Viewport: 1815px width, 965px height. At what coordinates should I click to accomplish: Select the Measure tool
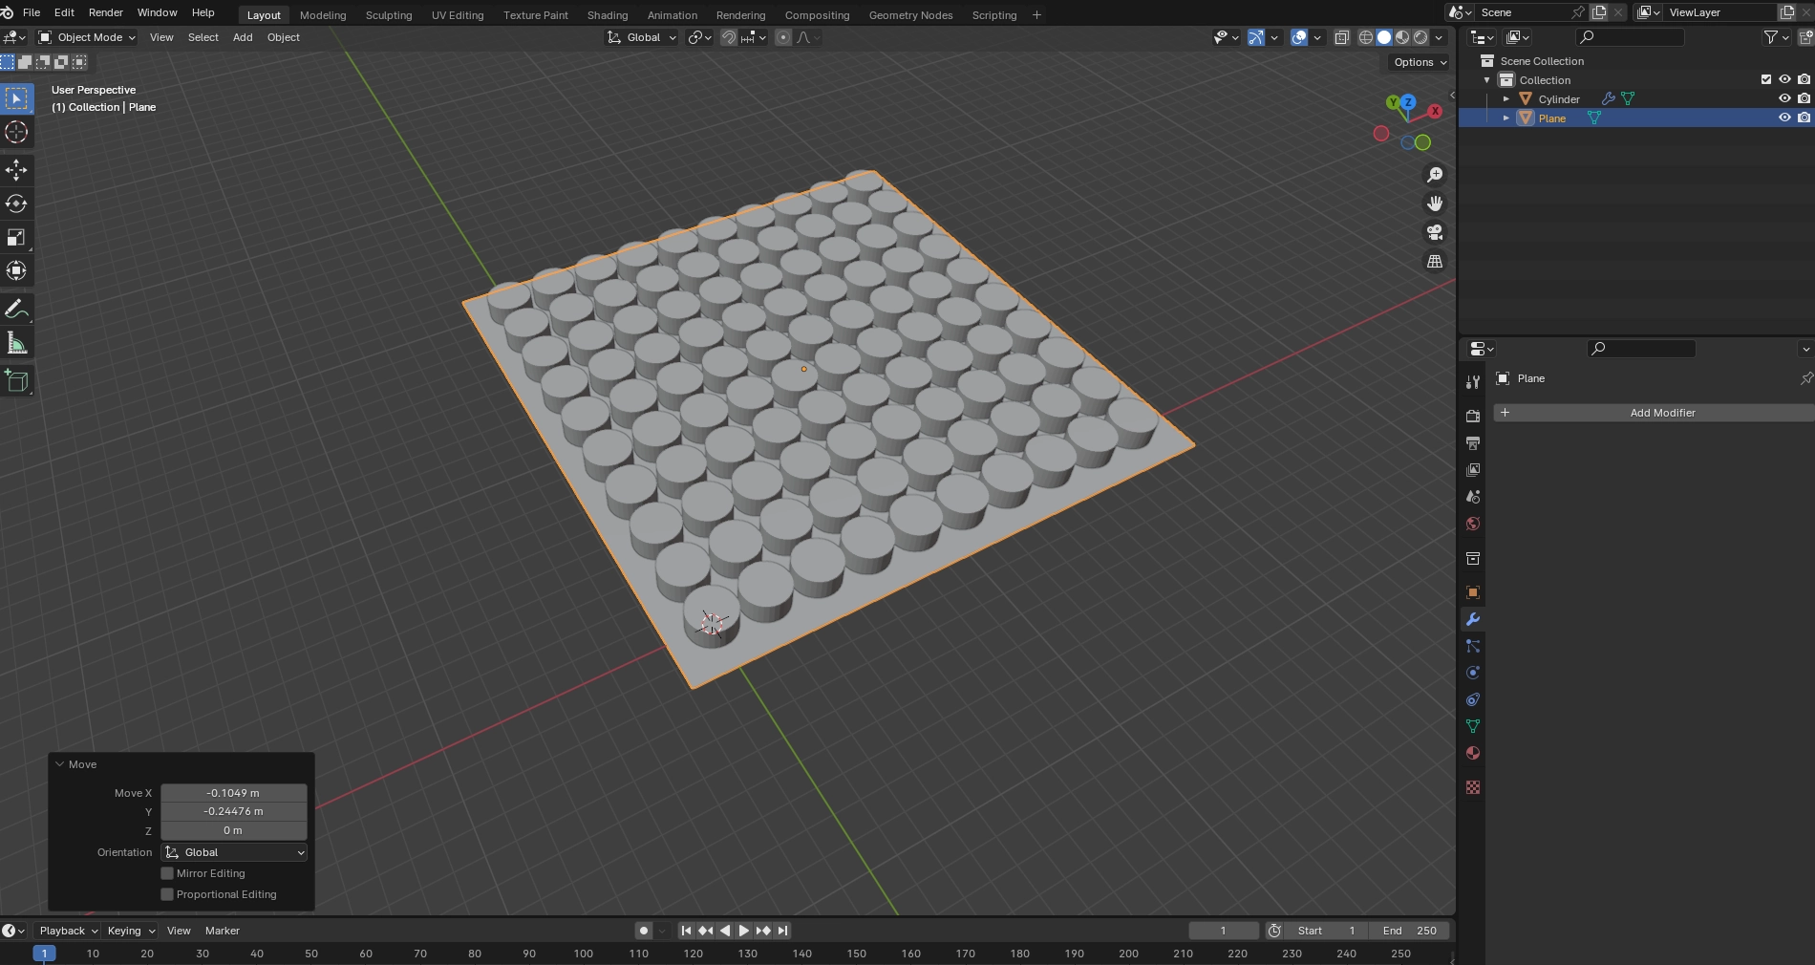click(16, 344)
